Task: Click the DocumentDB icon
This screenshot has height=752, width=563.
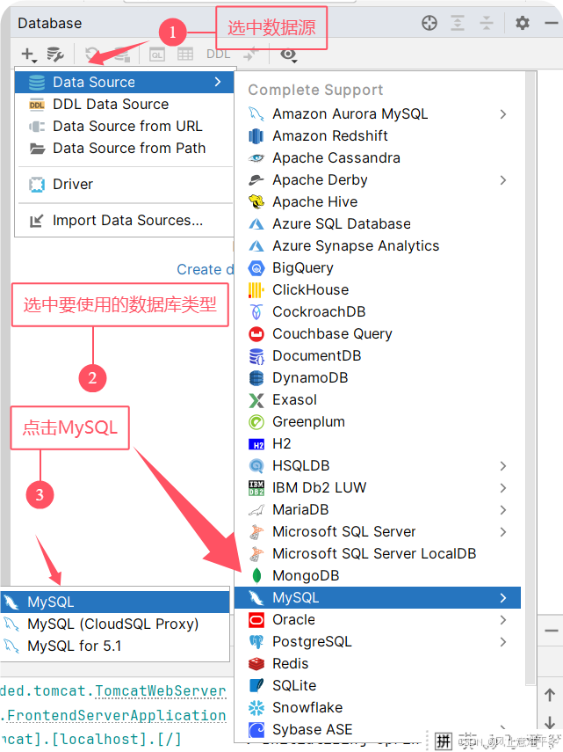Action: pos(256,356)
